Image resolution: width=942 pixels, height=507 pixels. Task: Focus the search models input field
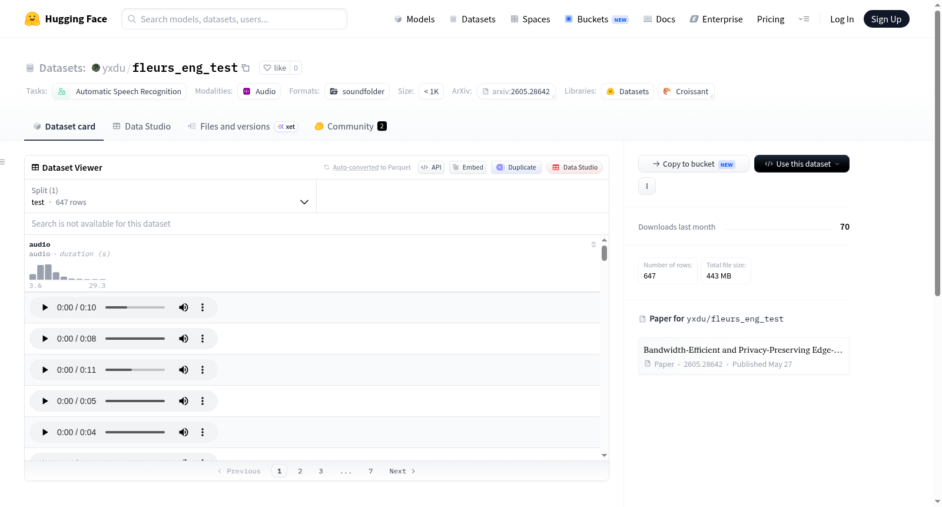tap(234, 19)
